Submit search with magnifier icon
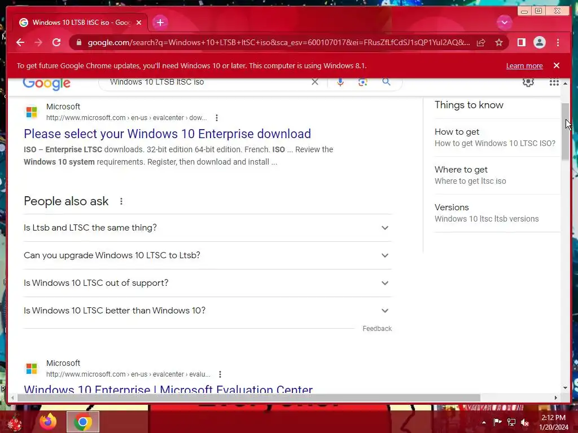This screenshot has height=433, width=578. coord(386,82)
